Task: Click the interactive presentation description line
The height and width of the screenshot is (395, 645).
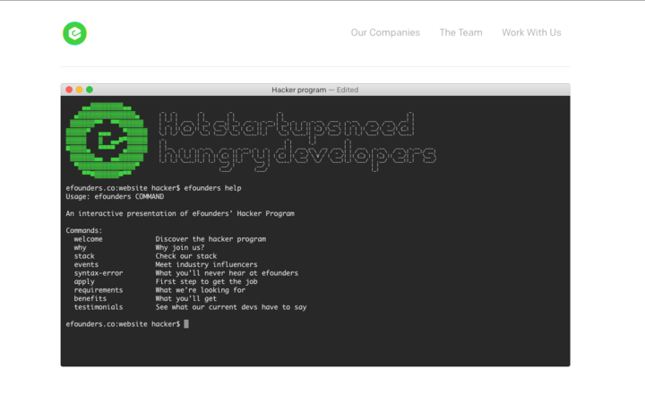Action: pos(180,213)
